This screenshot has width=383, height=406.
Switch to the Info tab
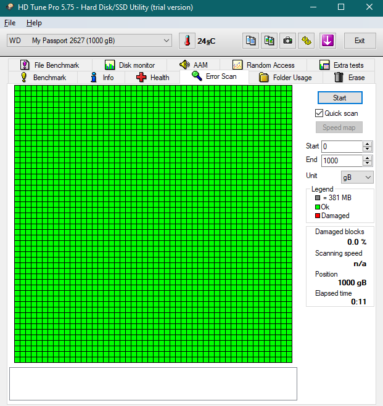coord(101,78)
